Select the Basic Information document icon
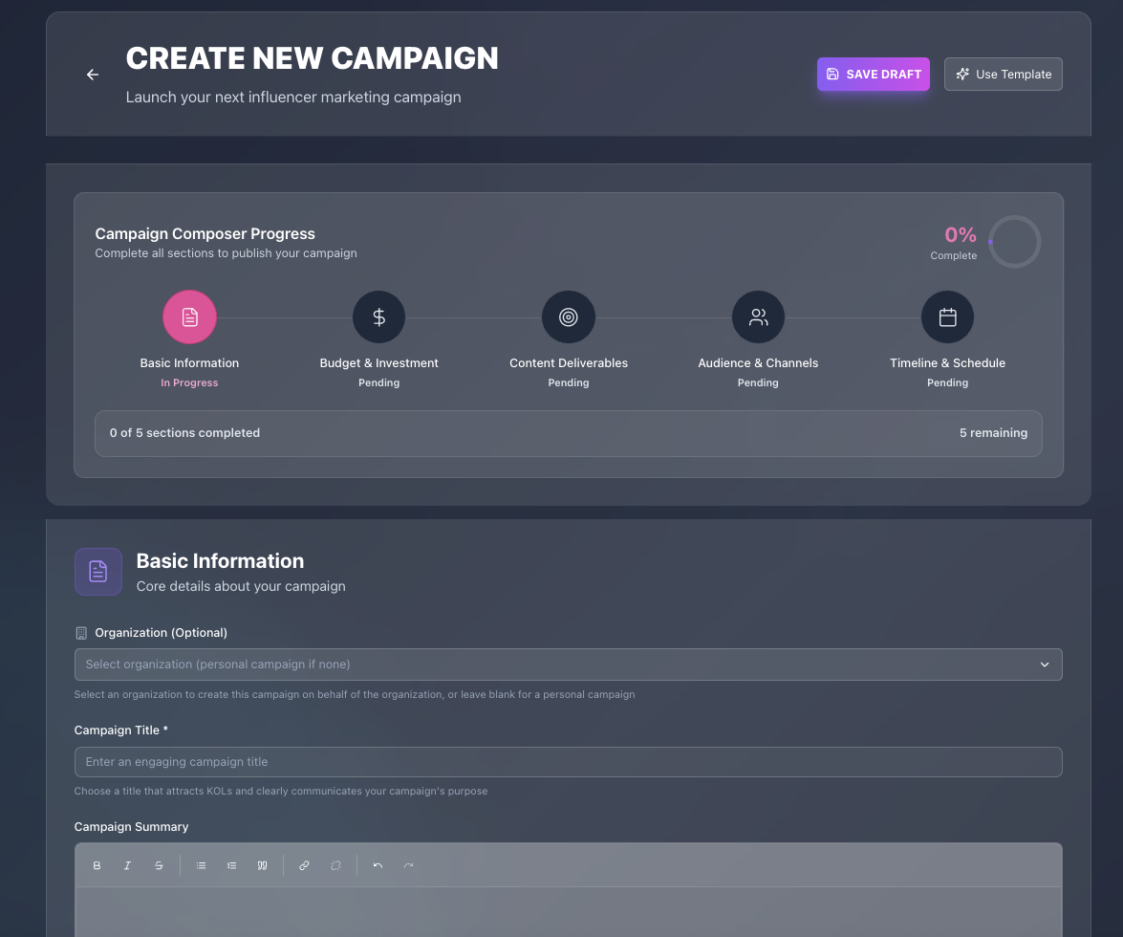Screen dimensions: 1123x937 click(x=189, y=316)
